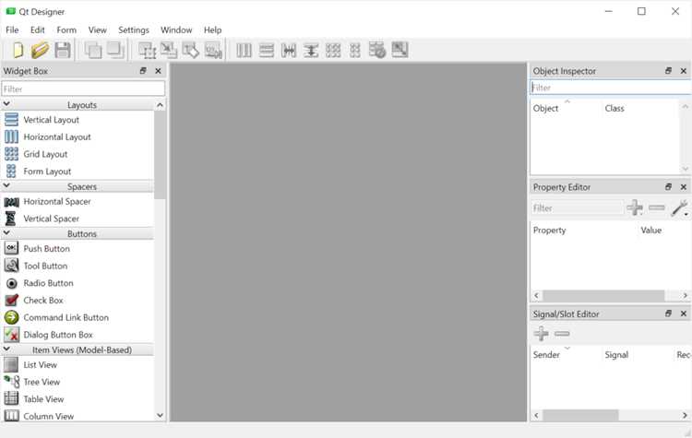
Task: Open Property Editor wrench configure dropdown
Action: pos(680,207)
